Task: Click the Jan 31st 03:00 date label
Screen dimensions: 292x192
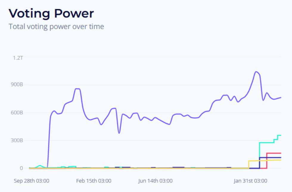Action: coord(251,181)
